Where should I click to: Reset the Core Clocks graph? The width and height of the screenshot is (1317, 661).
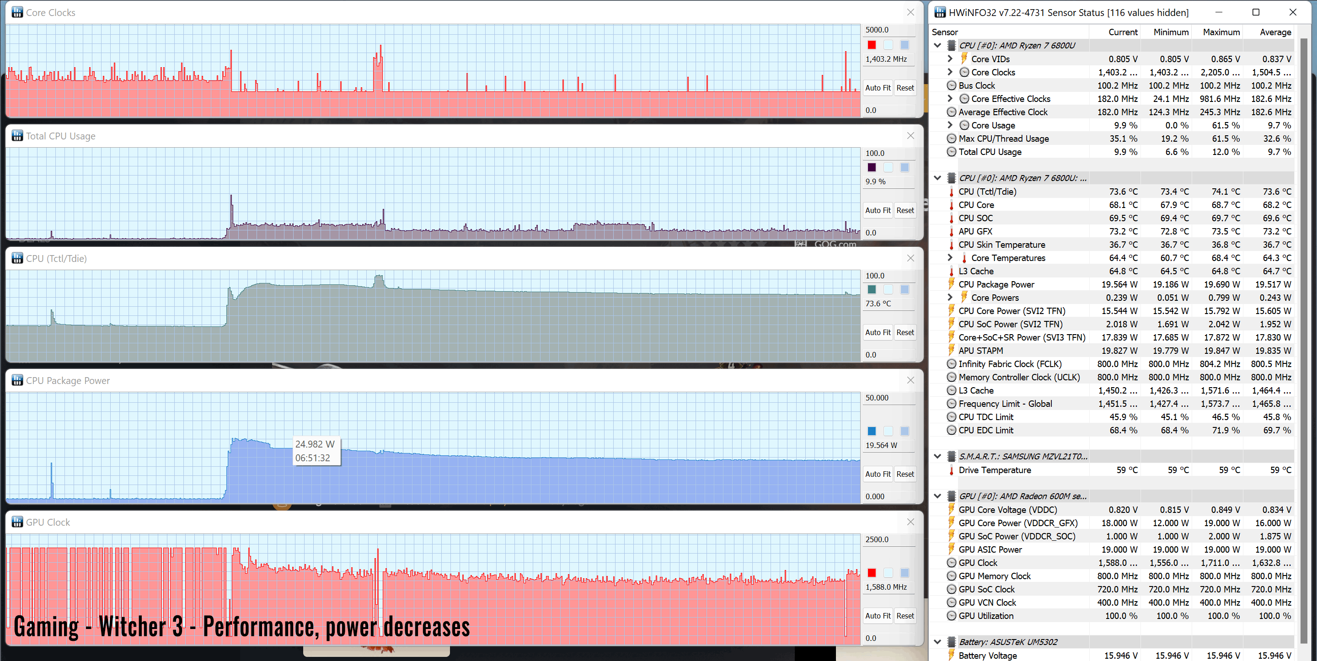(x=905, y=88)
